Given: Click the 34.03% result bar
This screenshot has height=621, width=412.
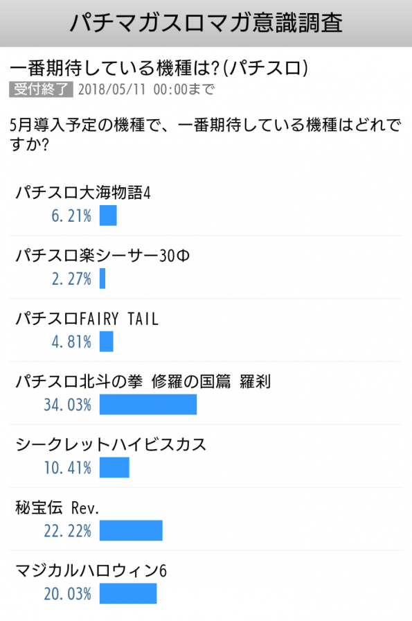Looking at the screenshot, I should (x=148, y=404).
